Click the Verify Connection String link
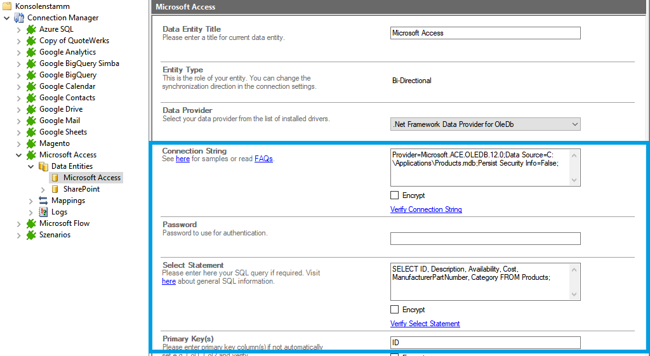The image size is (650, 356). pos(426,209)
